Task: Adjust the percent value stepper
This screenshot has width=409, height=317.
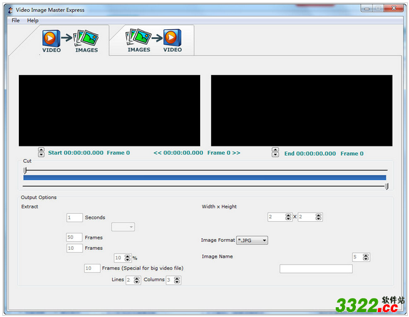Action: tap(128, 258)
